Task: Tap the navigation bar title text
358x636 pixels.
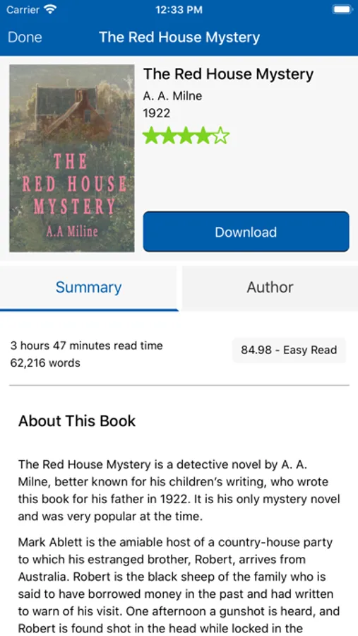Action: pyautogui.click(x=179, y=37)
